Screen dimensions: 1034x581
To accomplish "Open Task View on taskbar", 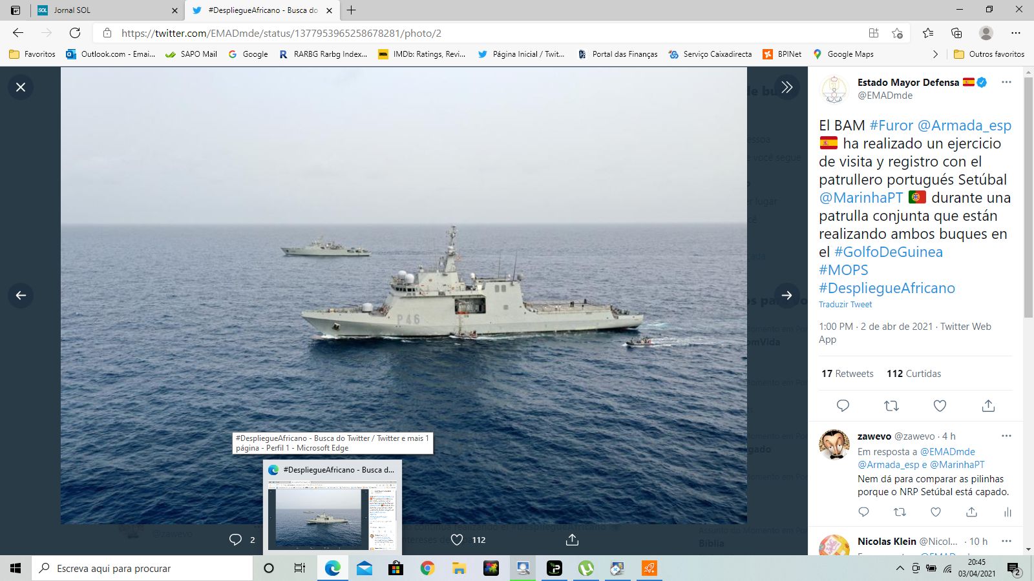I will tap(300, 568).
